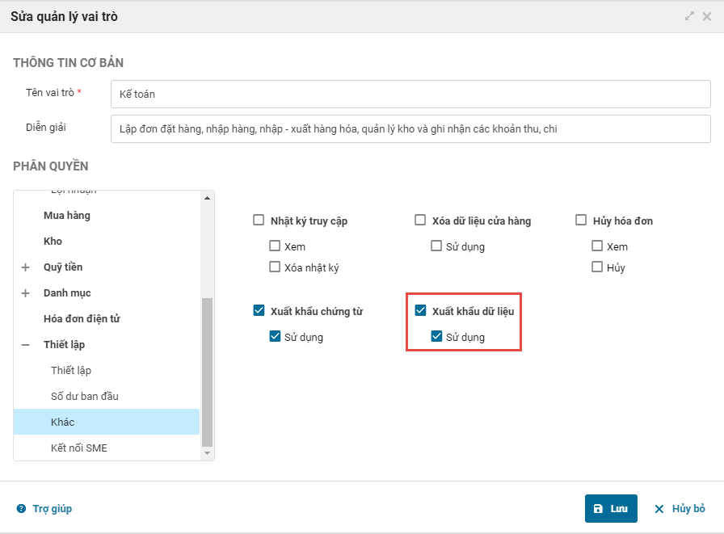The height and width of the screenshot is (534, 724).
Task: Tick the Hủy hóa đơn checkbox
Action: pos(581,221)
